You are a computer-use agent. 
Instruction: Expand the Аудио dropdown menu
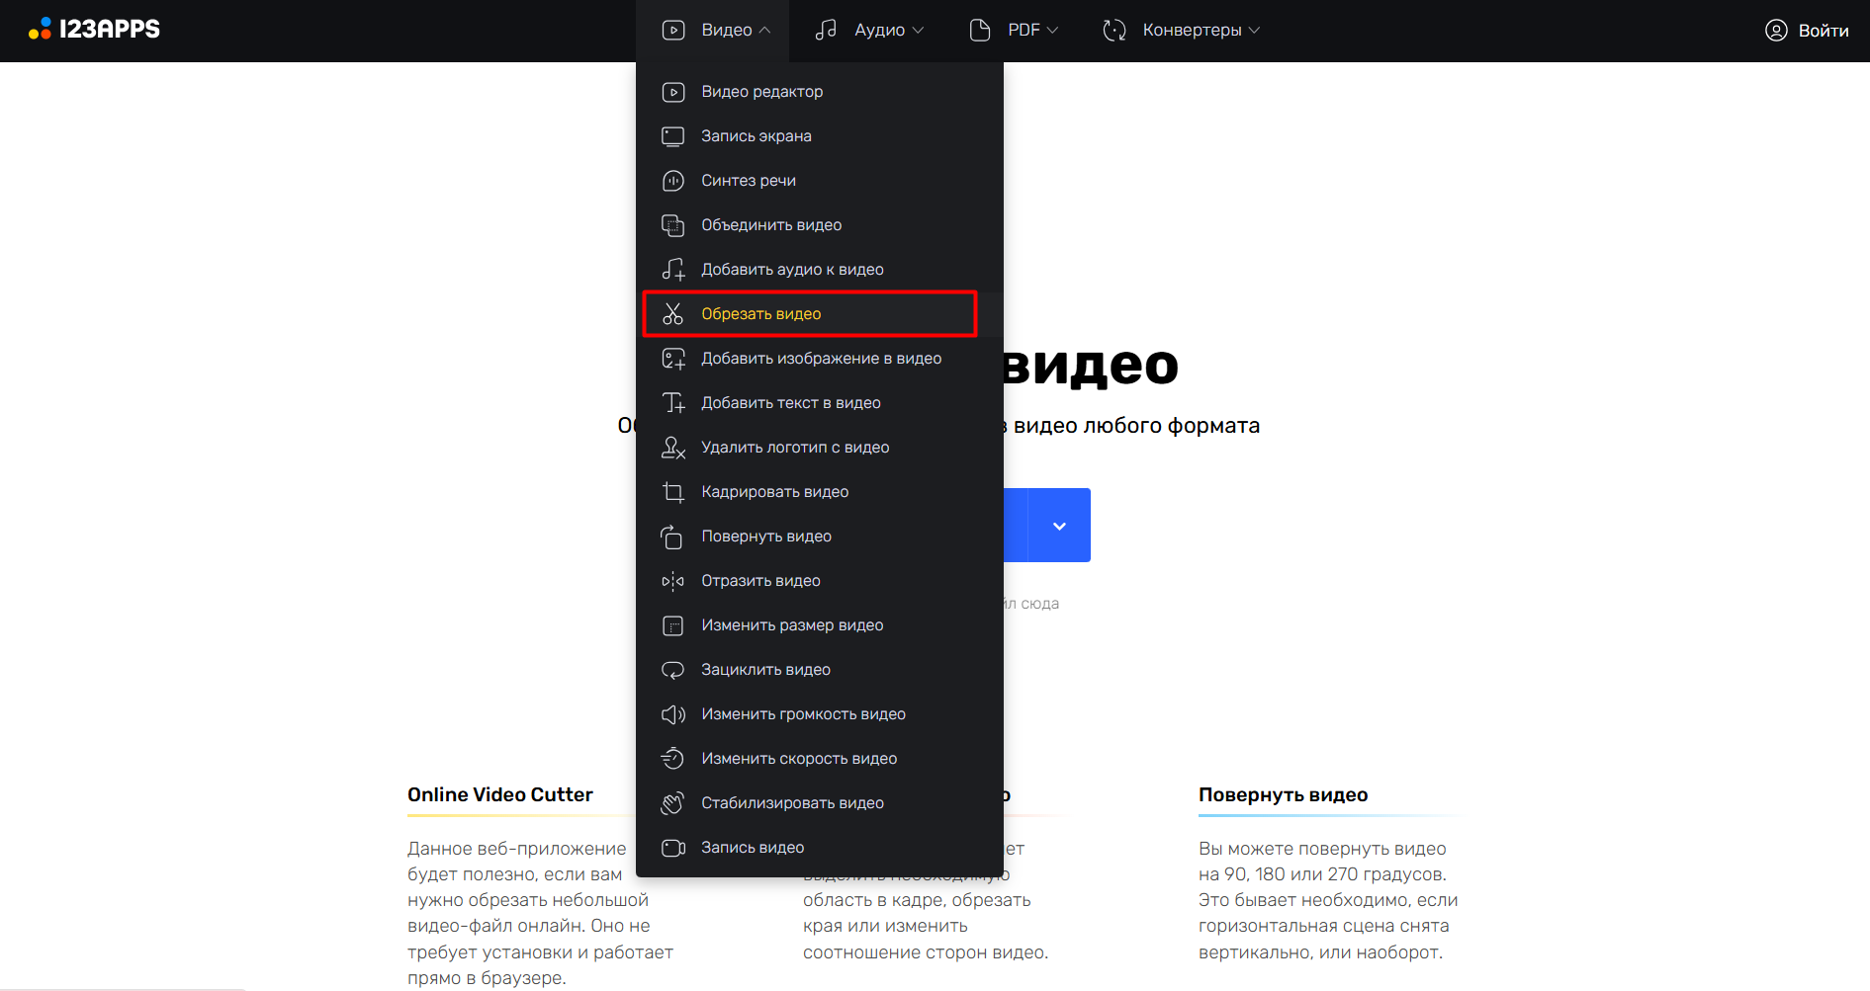tap(869, 31)
